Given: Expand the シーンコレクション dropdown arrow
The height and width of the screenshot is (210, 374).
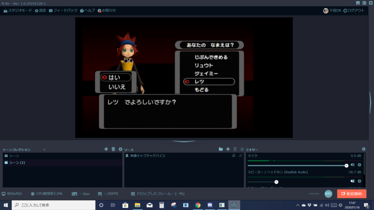Looking at the screenshot, I should 44,149.
